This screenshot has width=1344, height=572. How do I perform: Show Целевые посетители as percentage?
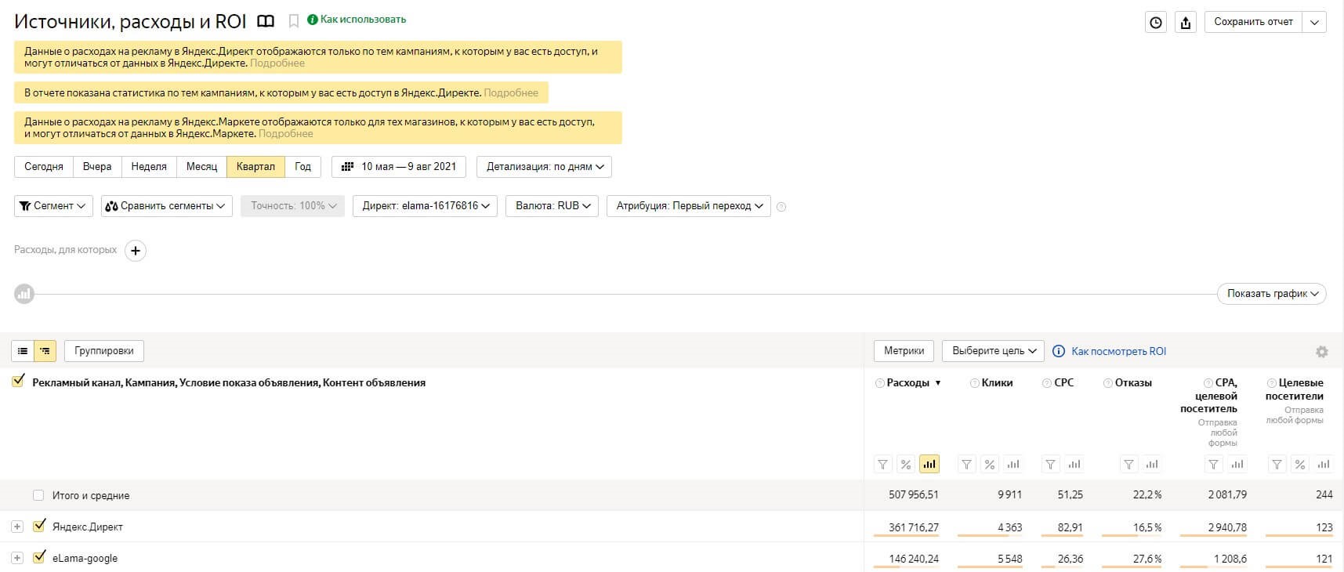[x=1299, y=465]
